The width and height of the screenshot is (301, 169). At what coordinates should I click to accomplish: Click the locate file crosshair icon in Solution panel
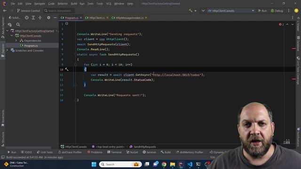click(x=27, y=18)
